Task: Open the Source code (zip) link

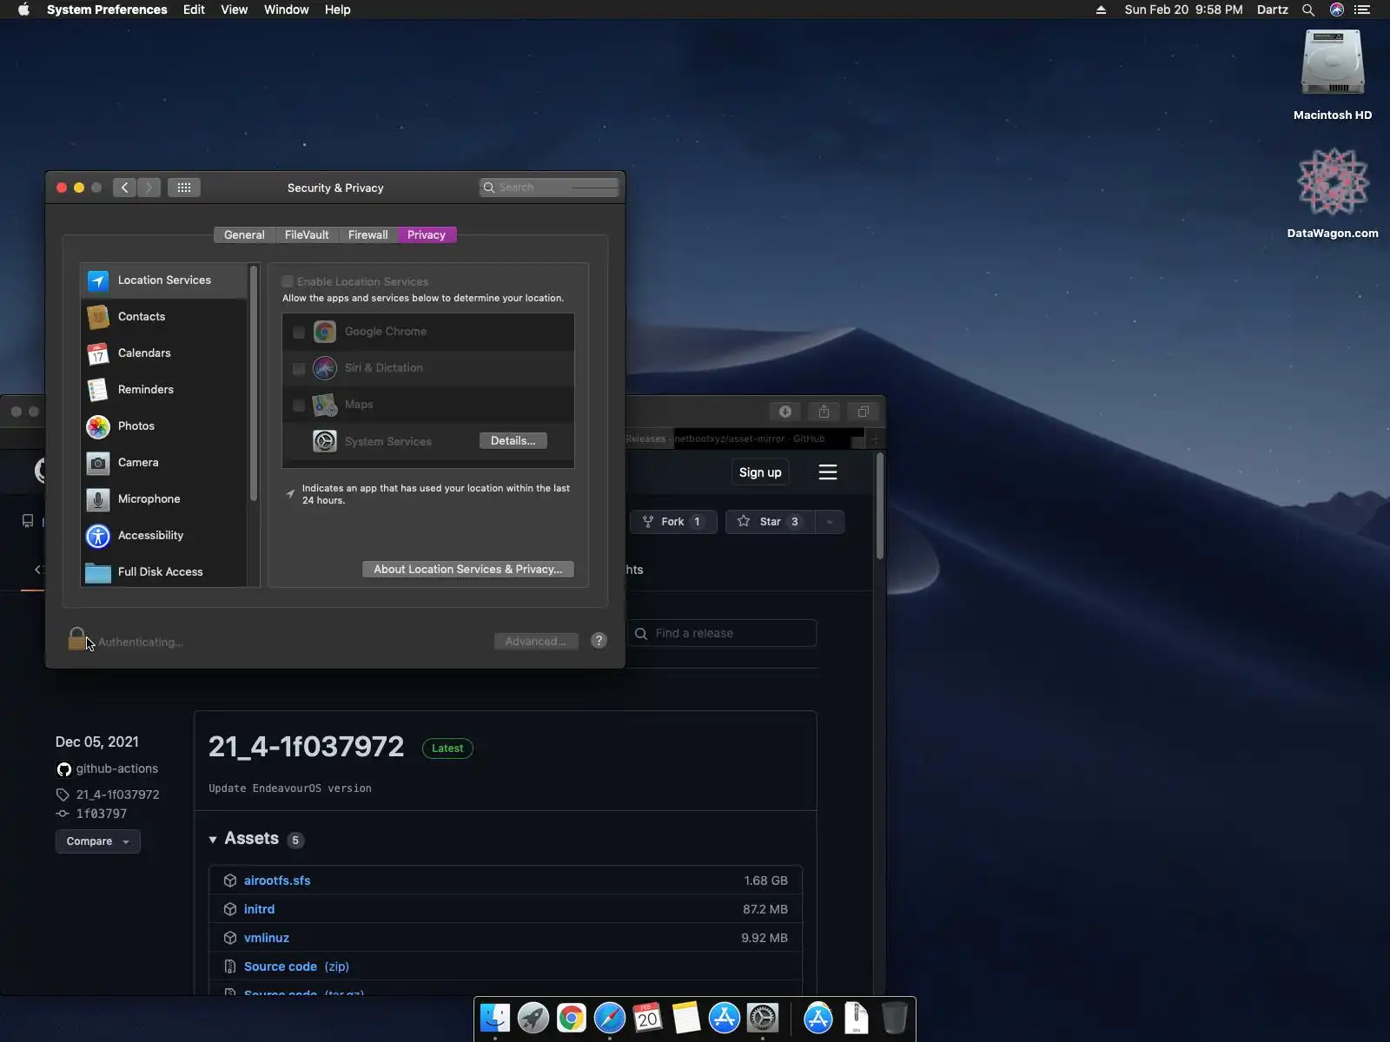Action: click(x=296, y=966)
